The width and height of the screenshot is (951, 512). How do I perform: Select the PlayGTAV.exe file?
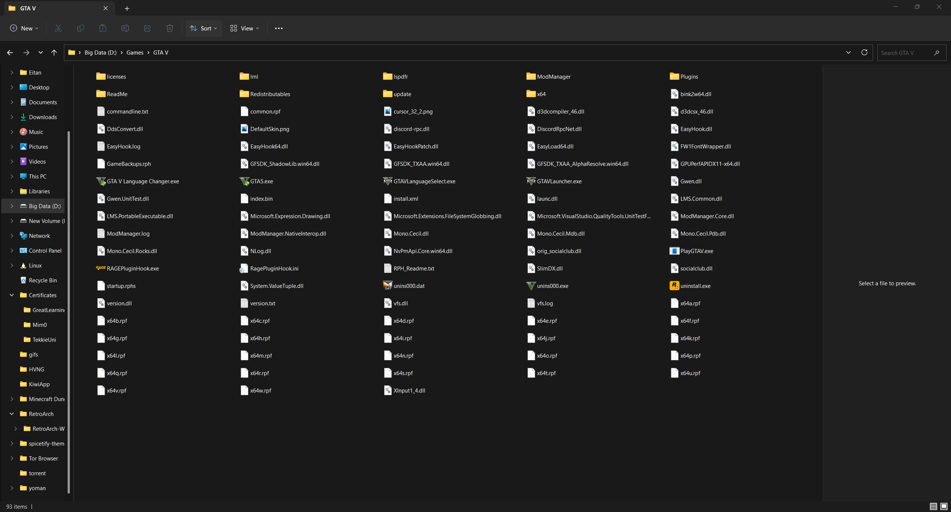pos(697,251)
